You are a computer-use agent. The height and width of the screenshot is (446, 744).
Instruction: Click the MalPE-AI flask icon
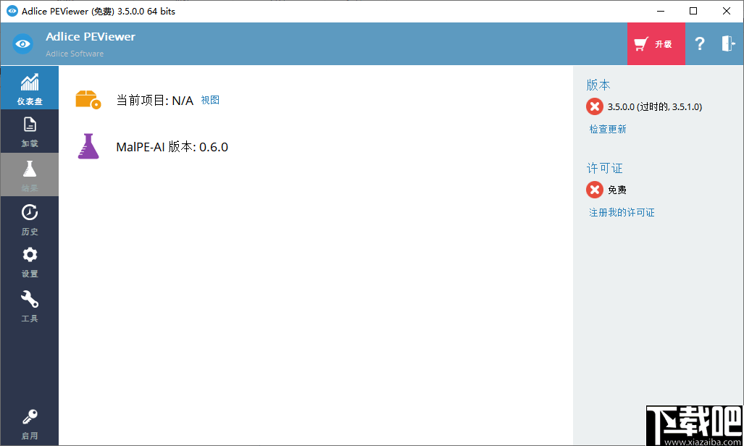tap(88, 146)
